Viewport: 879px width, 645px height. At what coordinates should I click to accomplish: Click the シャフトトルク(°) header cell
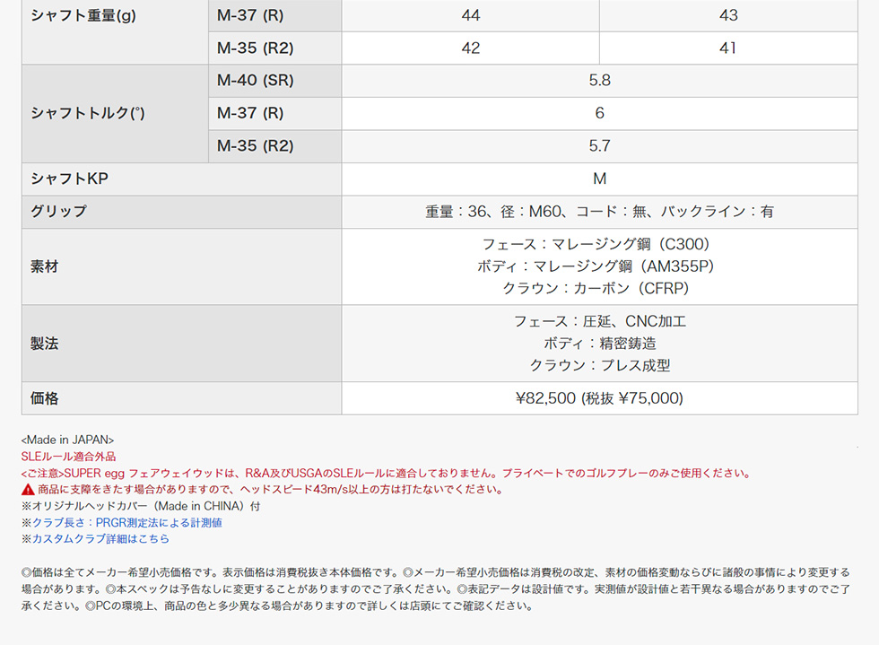88,113
